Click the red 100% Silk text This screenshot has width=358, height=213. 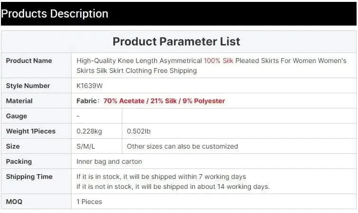click(219, 61)
